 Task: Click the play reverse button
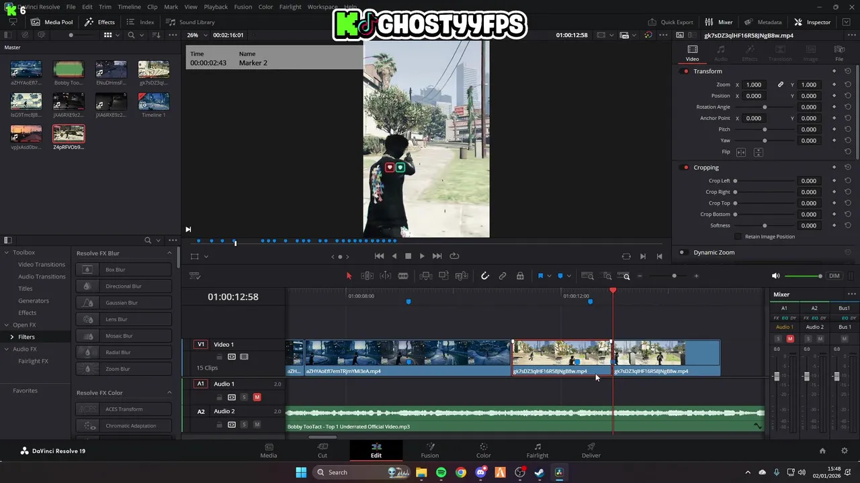point(394,256)
